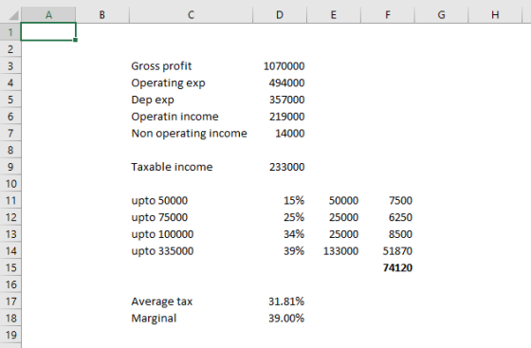Screen dimensions: 531x348
Task: Click the 219000 value cell
Action: [x=280, y=116]
